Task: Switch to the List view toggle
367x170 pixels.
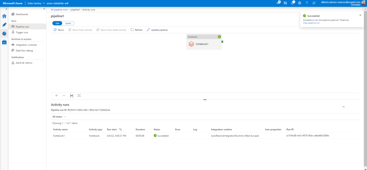Action: point(57,23)
